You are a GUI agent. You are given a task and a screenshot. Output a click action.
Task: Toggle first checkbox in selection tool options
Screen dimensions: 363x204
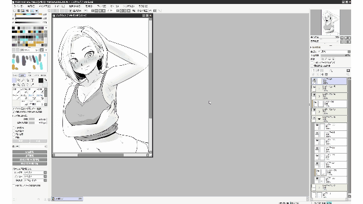pyautogui.click(x=14, y=108)
